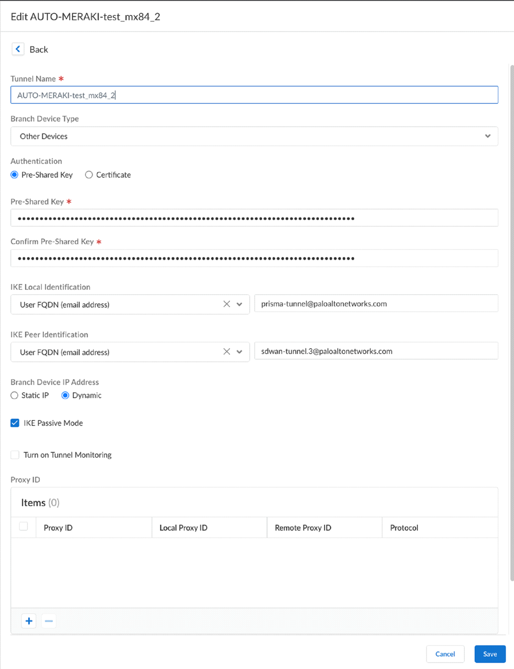This screenshot has width=514, height=669.
Task: Disable IKE Passive Mode checkbox
Action: pyautogui.click(x=15, y=423)
